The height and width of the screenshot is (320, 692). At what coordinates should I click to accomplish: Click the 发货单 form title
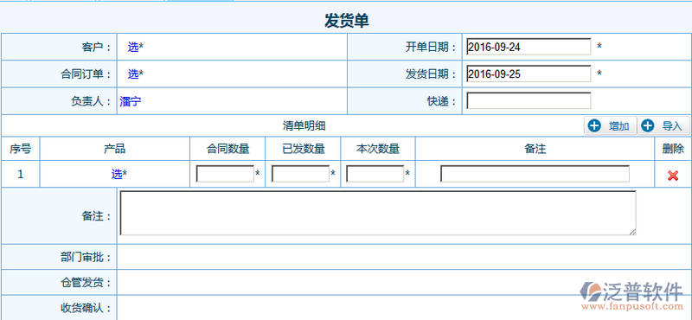point(347,21)
